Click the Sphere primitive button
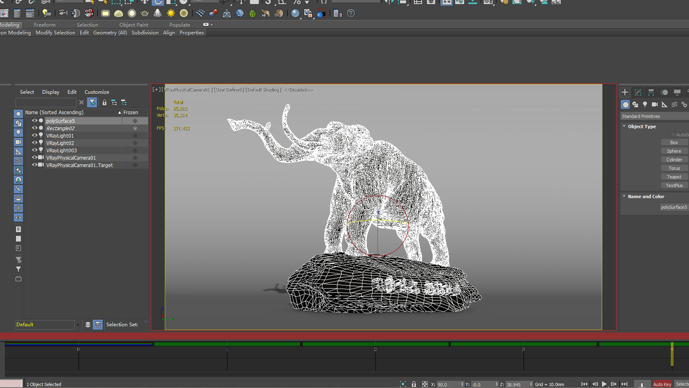This screenshot has width=689, height=388. (674, 151)
